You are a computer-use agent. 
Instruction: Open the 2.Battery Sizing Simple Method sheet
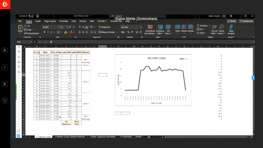[x=70, y=137]
